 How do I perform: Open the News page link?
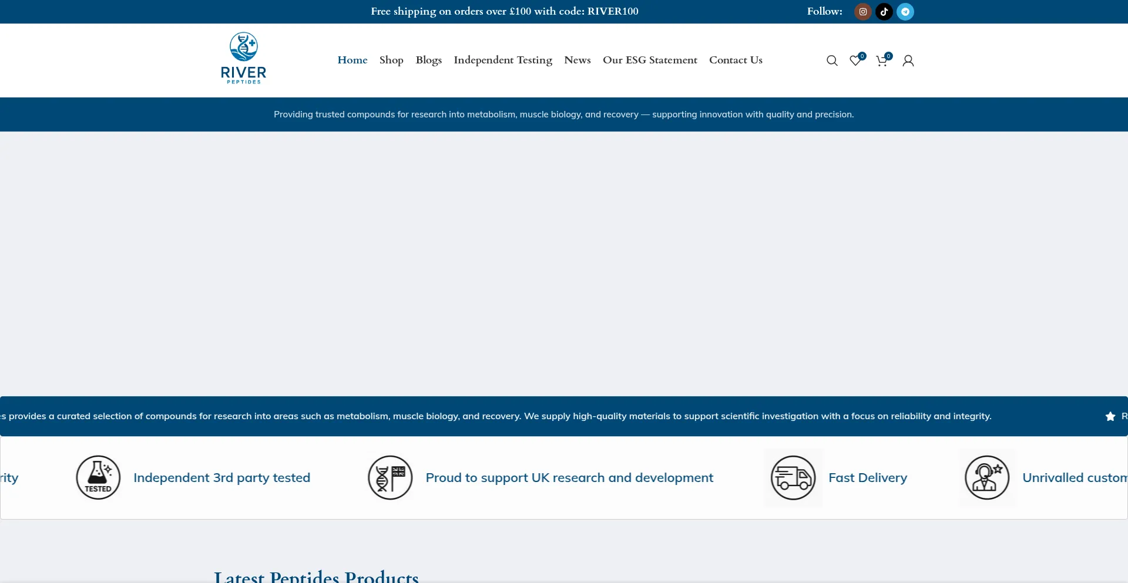[x=577, y=60]
